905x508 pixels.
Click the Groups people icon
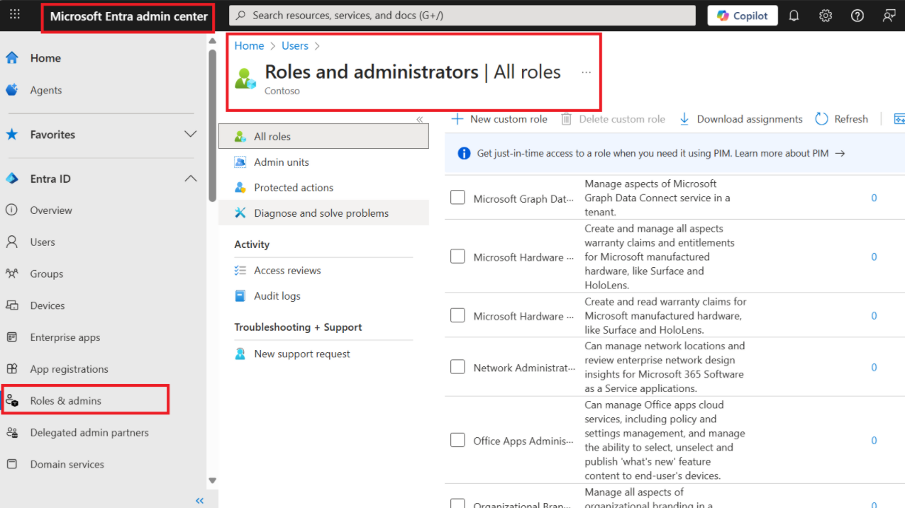[11, 273]
